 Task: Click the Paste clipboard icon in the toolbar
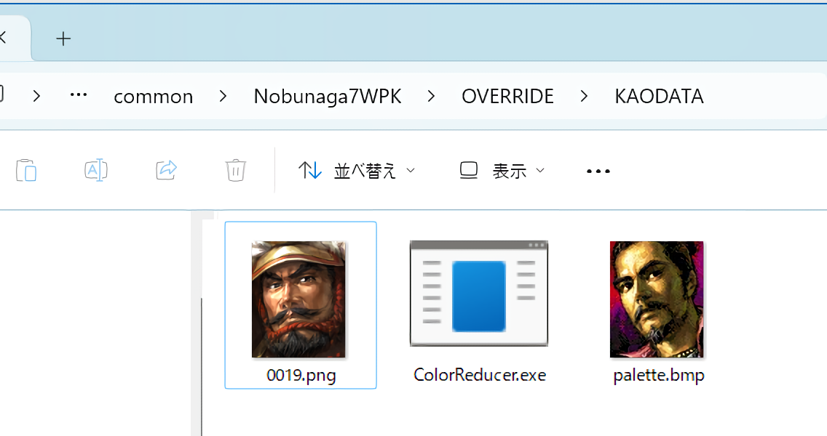[26, 171]
